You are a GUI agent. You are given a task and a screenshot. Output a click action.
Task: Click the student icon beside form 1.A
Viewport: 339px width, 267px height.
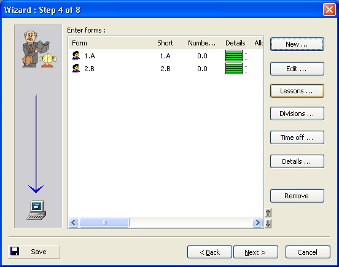(76, 55)
